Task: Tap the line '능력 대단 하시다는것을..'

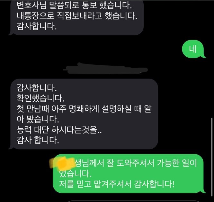Action: pyautogui.click(x=59, y=130)
